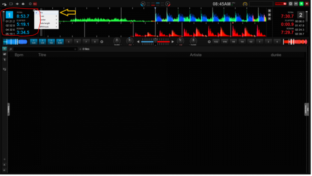Click the four-point star icon in top toolbar
This screenshot has width=312, height=176.
[x=17, y=4]
